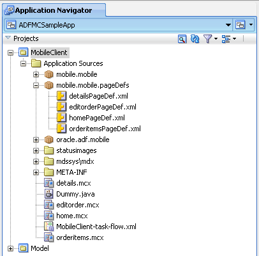This screenshot has height=256, width=259.
Task: Click the Navigator Display Options icon
Action: pyautogui.click(x=226, y=39)
